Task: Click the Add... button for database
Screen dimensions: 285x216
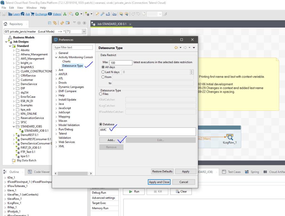Action: pos(111,140)
